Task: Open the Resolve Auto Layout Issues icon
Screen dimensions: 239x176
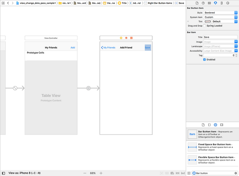Action: coord(183,173)
